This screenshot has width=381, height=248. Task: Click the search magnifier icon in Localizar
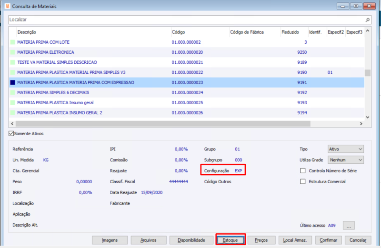367,20
